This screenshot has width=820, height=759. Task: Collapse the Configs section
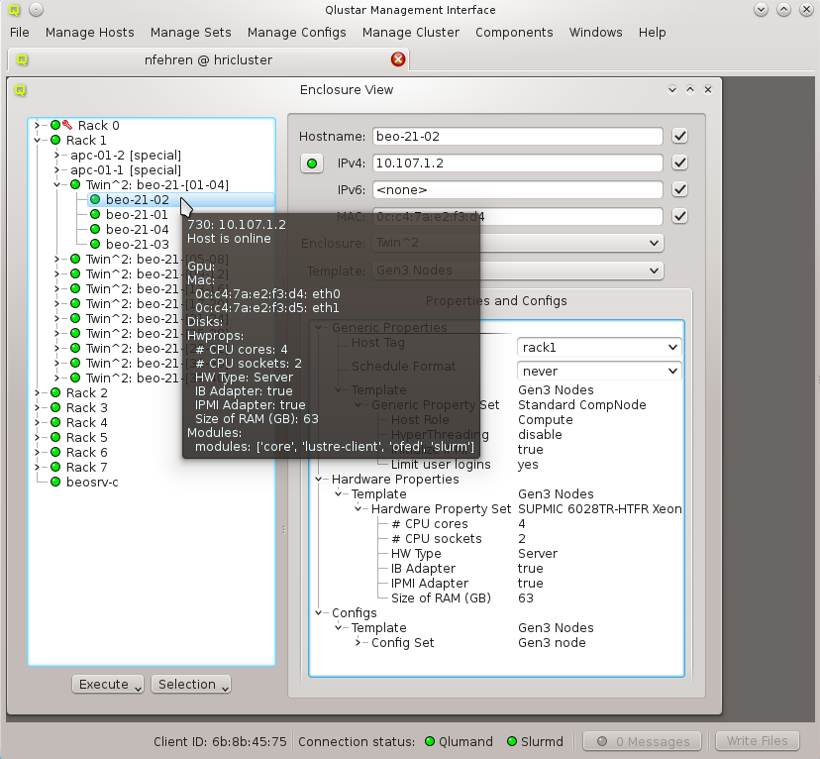319,612
